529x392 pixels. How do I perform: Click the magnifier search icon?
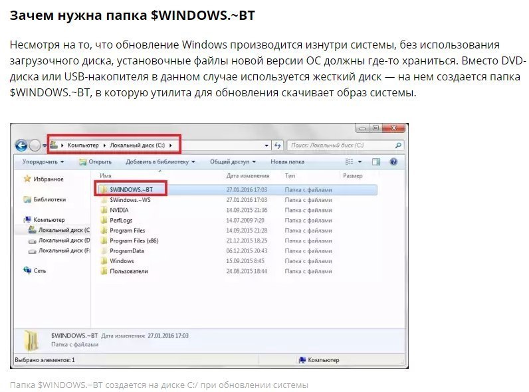(398, 146)
